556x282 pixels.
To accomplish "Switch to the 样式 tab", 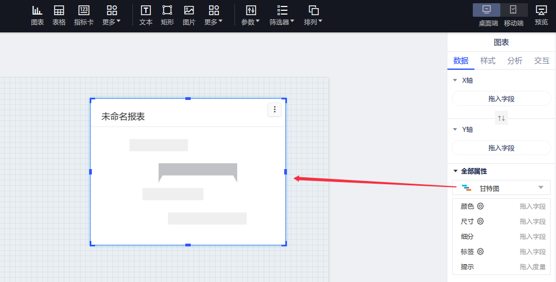I will [488, 61].
